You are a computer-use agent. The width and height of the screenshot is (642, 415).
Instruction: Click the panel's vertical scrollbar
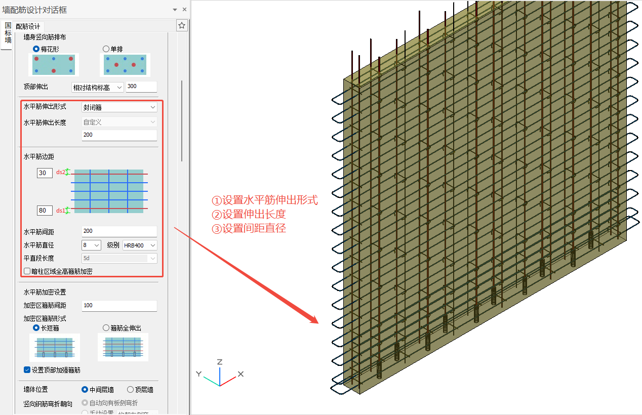tap(182, 120)
